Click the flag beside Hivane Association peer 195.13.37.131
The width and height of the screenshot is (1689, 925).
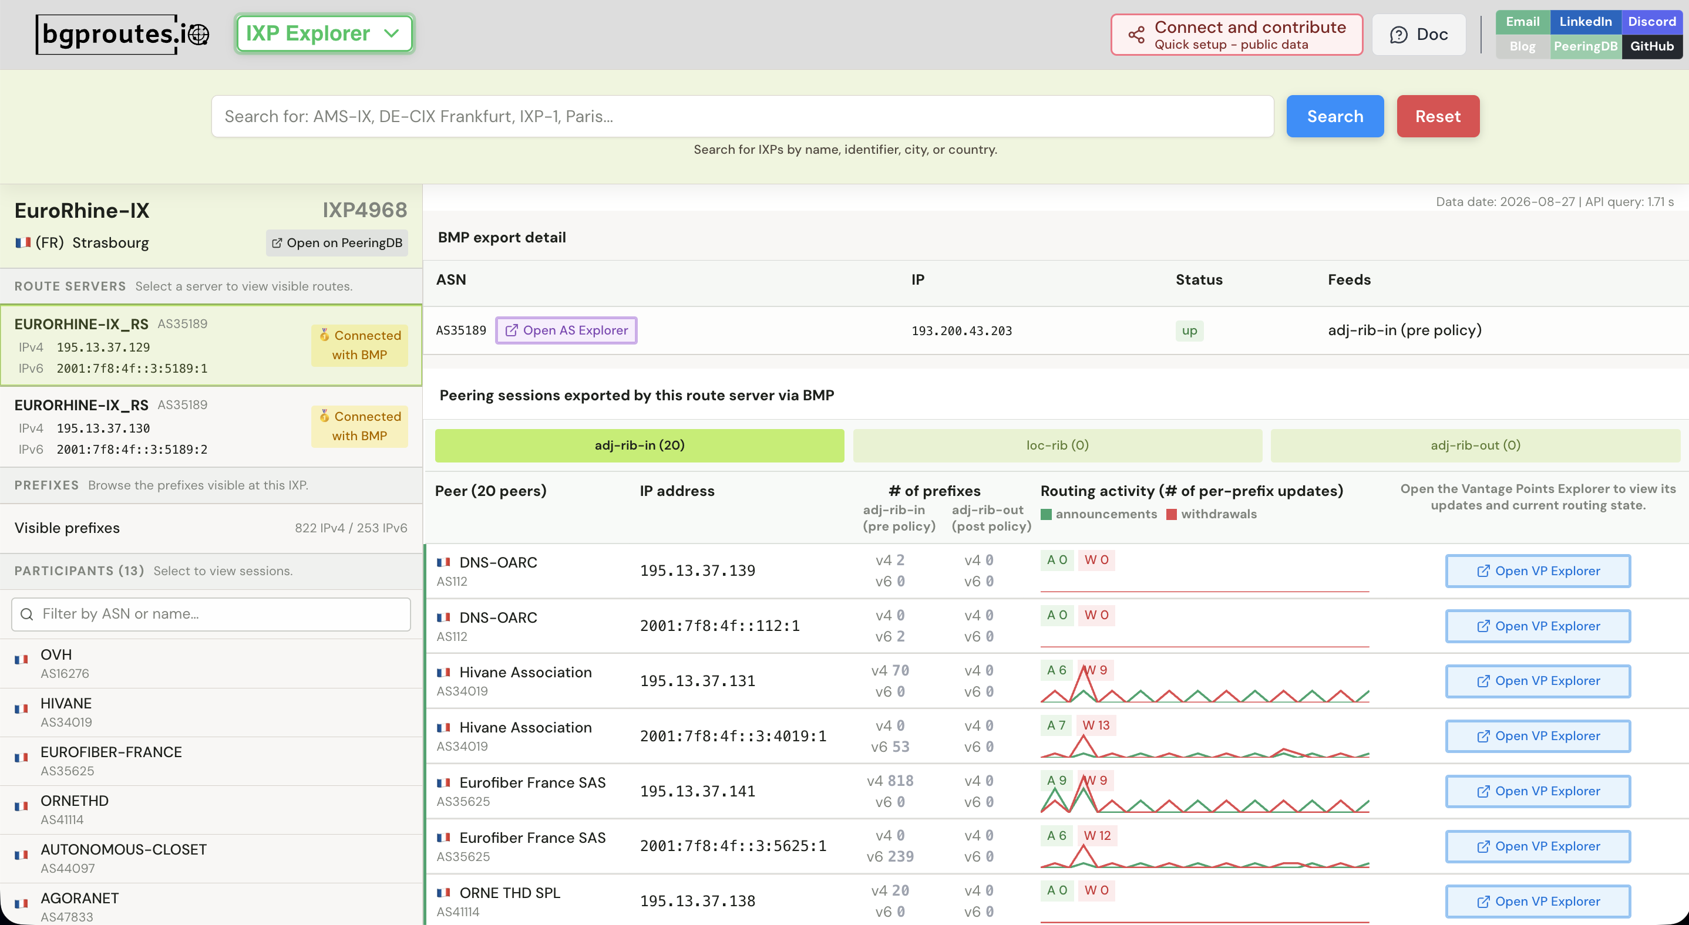pyautogui.click(x=444, y=672)
